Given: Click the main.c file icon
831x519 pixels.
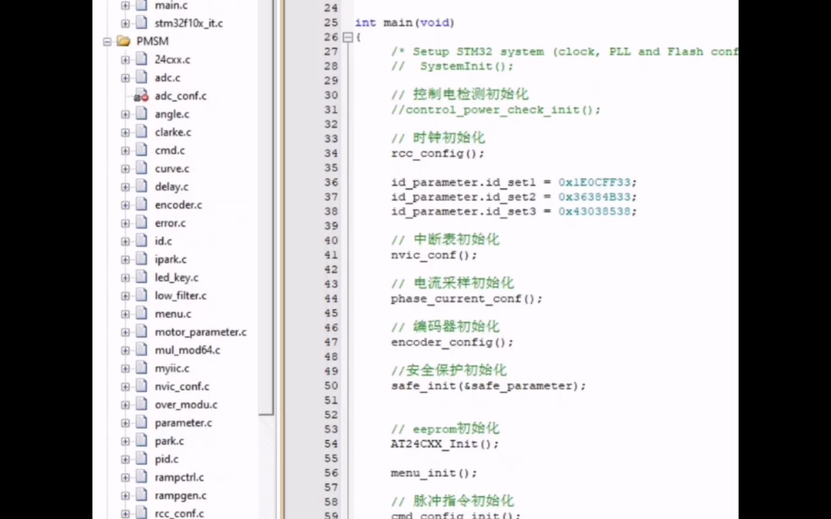Looking at the screenshot, I should pyautogui.click(x=142, y=5).
